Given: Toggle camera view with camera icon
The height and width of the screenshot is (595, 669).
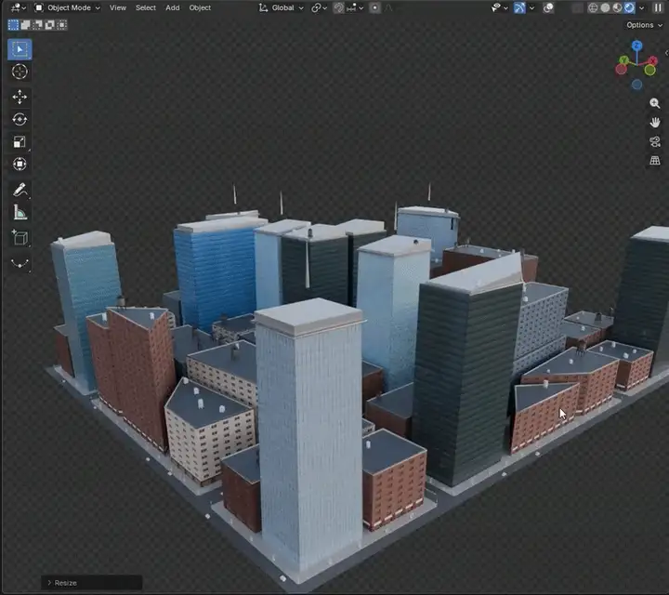Looking at the screenshot, I should (654, 141).
